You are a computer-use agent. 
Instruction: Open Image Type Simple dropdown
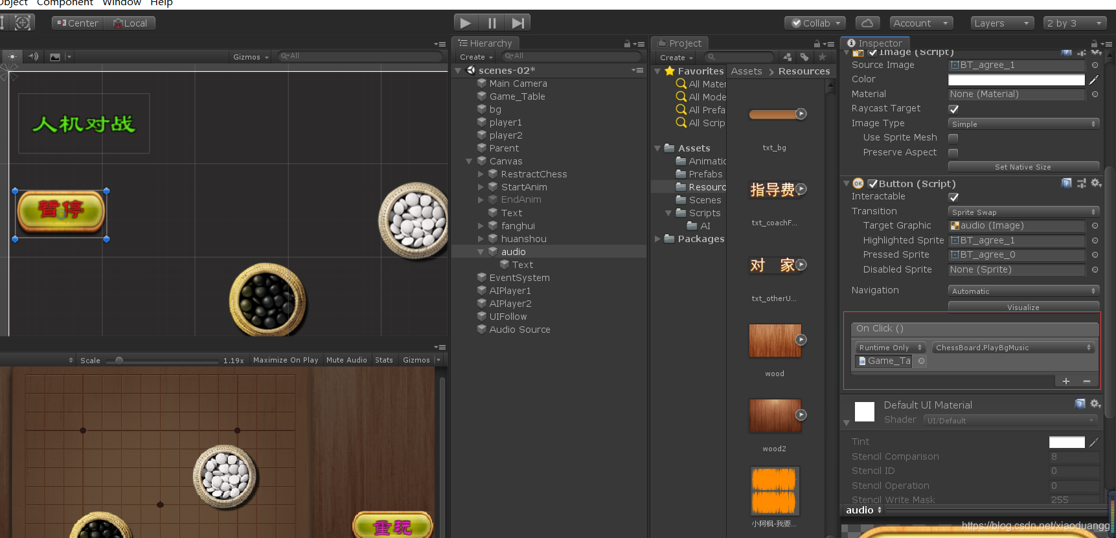coord(1023,124)
